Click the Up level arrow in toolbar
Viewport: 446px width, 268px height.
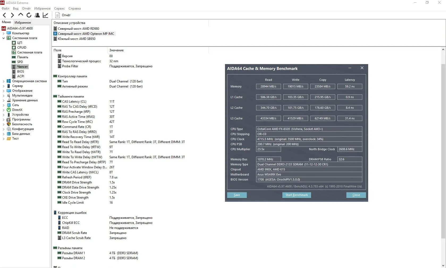click(x=21, y=15)
